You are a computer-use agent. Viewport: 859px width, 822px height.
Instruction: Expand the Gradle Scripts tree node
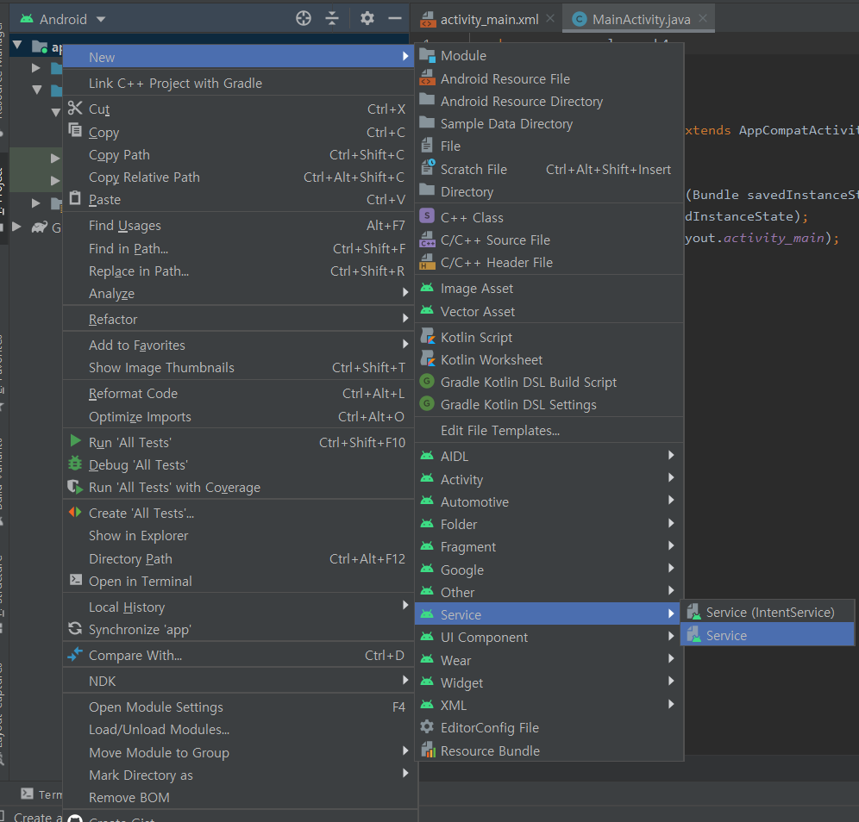16,226
